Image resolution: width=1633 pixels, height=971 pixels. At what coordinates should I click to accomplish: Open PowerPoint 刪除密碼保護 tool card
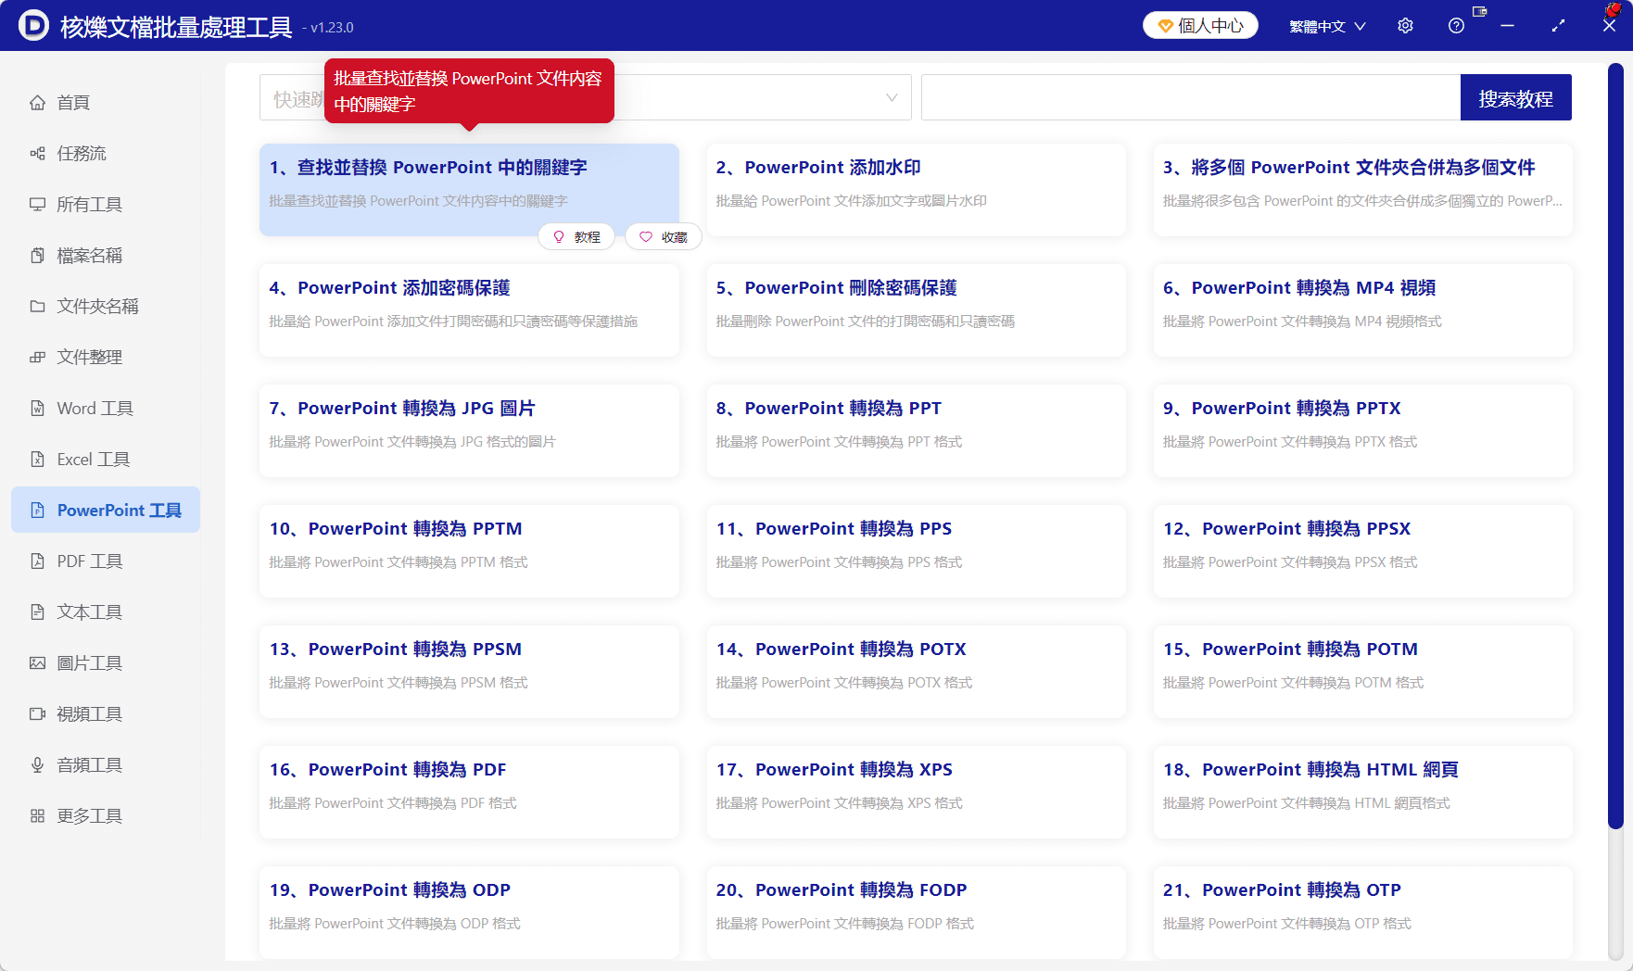(x=916, y=310)
